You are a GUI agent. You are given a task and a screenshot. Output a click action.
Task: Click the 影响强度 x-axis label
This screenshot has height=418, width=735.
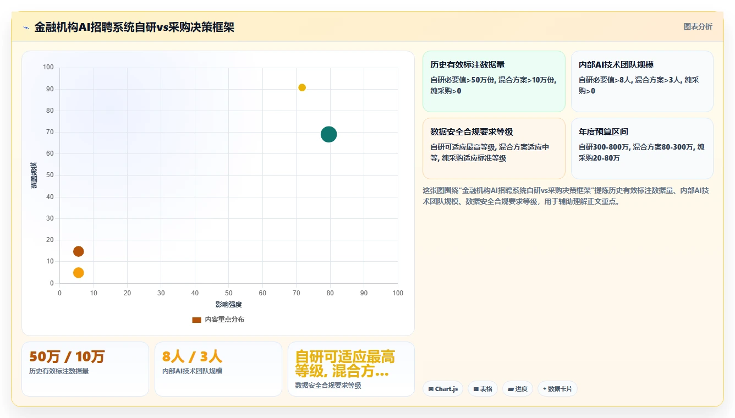point(228,304)
